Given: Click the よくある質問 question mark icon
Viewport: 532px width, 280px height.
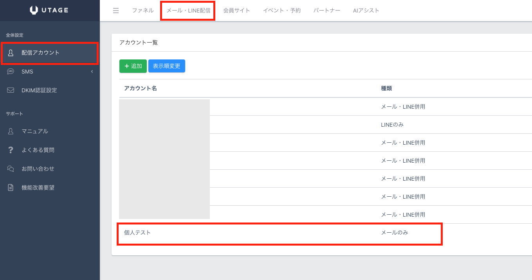Looking at the screenshot, I should pyautogui.click(x=11, y=150).
